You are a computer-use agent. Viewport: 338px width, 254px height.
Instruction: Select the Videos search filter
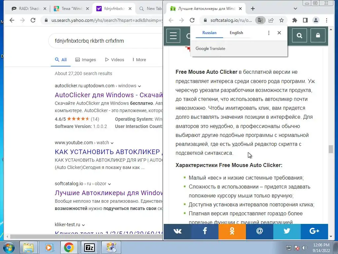(115, 60)
